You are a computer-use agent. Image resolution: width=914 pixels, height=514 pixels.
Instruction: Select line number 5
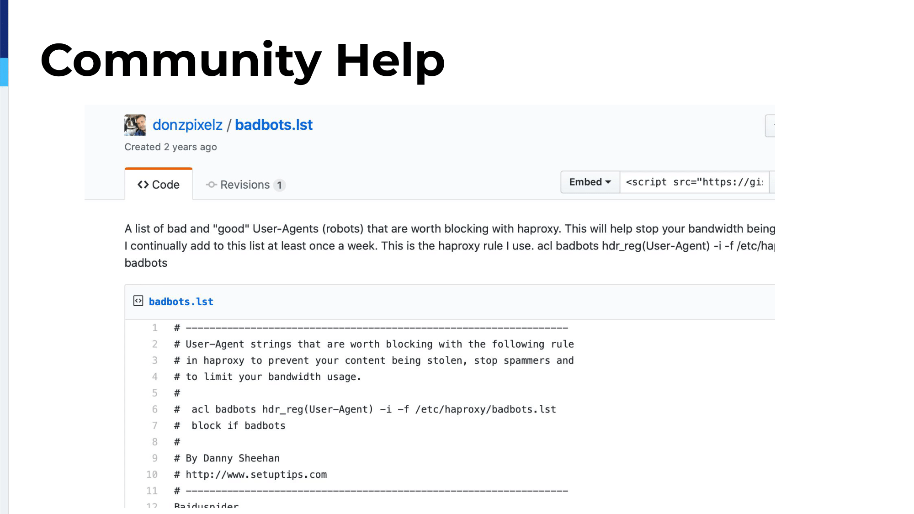[155, 393]
